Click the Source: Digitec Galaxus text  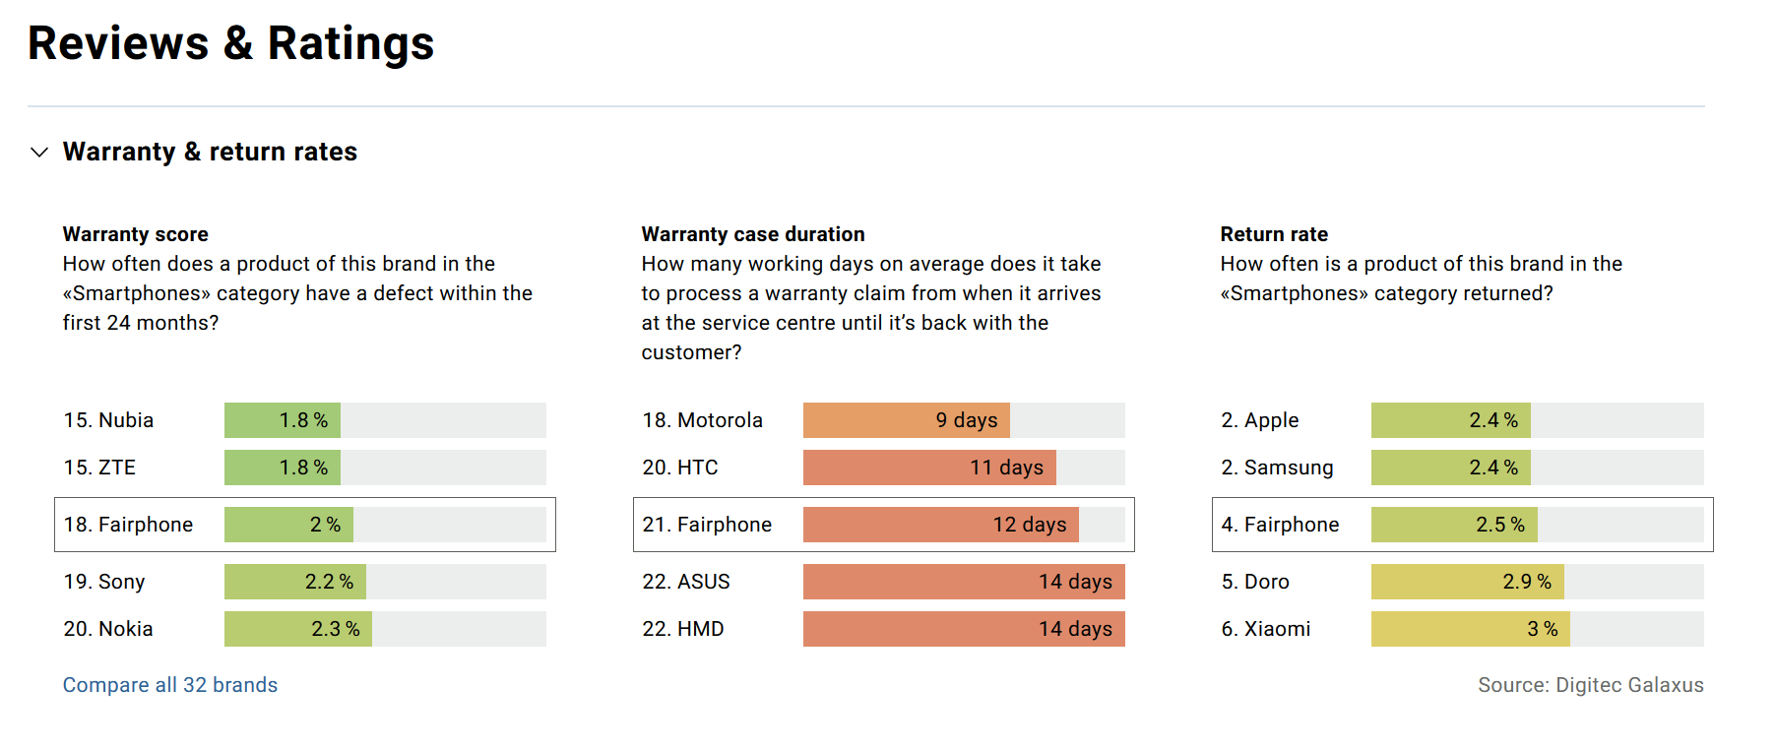tap(1590, 685)
